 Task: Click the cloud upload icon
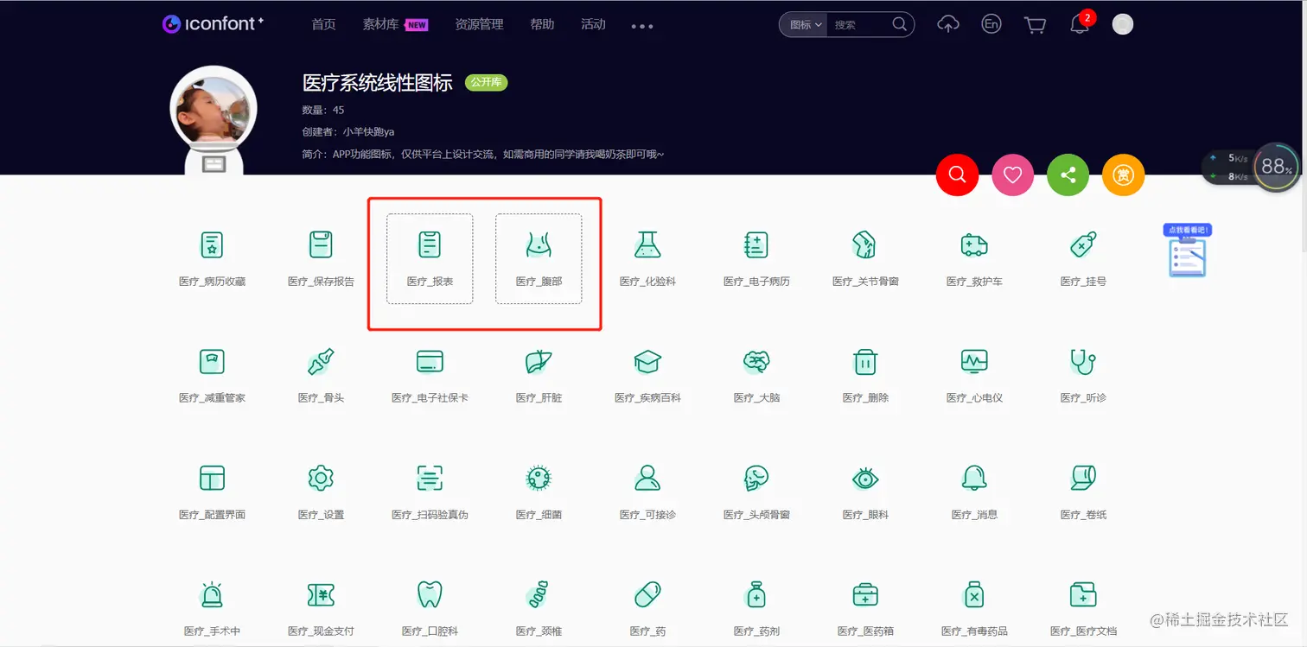948,24
